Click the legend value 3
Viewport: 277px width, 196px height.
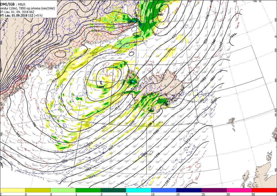102,194
